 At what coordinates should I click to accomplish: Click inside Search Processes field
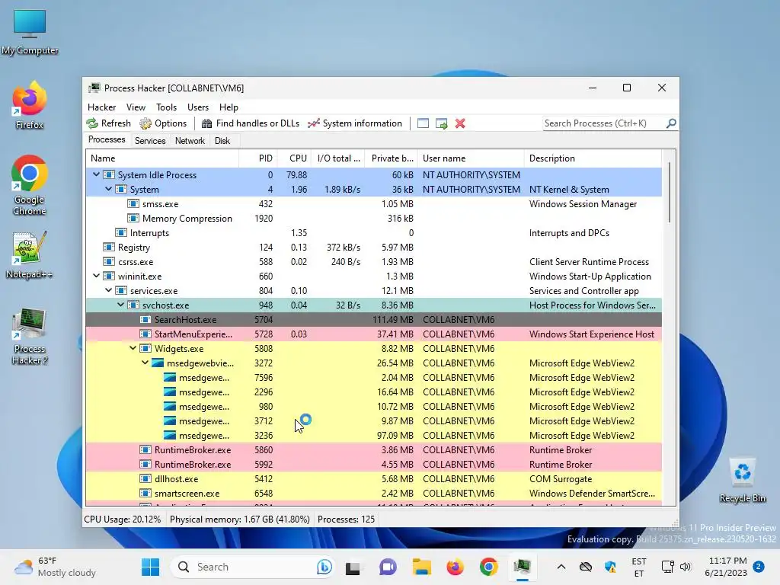tap(604, 123)
